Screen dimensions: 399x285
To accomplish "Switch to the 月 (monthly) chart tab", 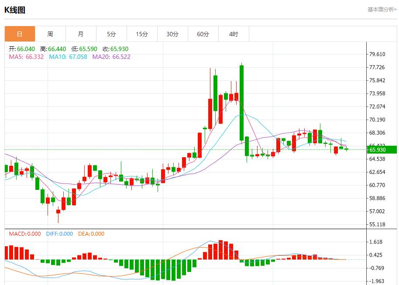I will [81, 34].
